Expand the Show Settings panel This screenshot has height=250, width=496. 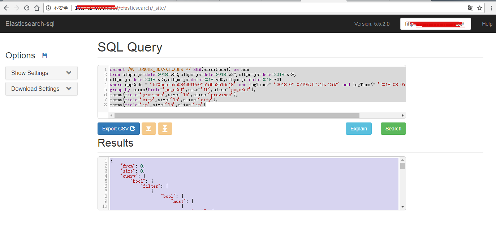(x=42, y=73)
